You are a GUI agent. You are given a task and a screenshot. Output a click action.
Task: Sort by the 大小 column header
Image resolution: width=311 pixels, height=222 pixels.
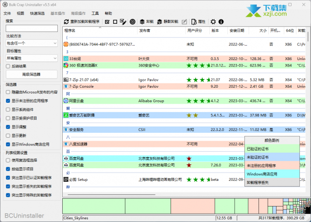point(259,31)
